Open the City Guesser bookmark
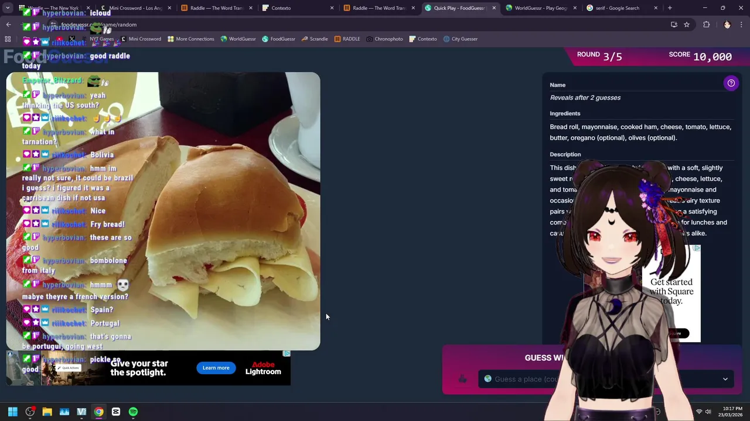This screenshot has height=421, width=750. click(x=461, y=39)
